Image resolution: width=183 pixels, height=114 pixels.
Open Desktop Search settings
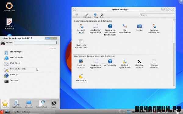click(x=139, y=64)
